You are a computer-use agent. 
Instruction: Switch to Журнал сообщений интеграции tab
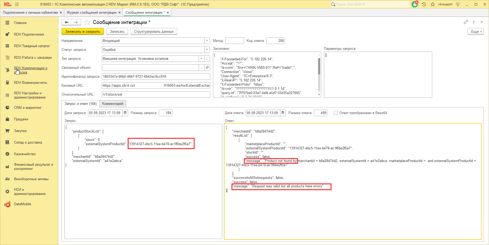click(91, 13)
